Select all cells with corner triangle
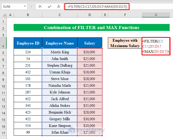 click(x=4, y=15)
